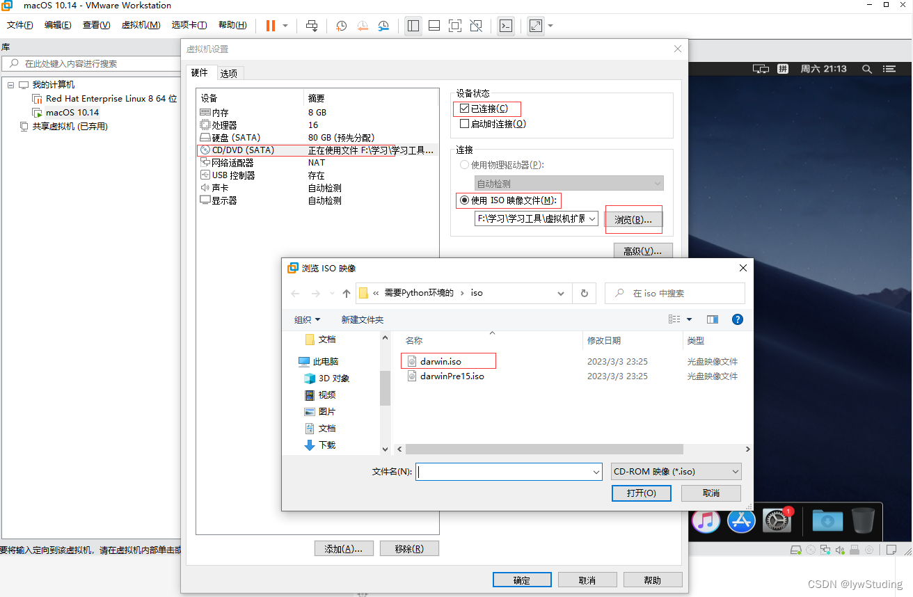The height and width of the screenshot is (597, 913).
Task: Select the CD/DVD (SATA) device row
Action: [x=317, y=150]
